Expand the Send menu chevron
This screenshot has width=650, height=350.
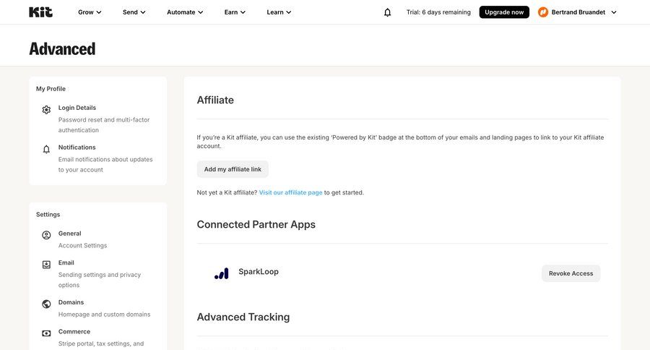(142, 12)
